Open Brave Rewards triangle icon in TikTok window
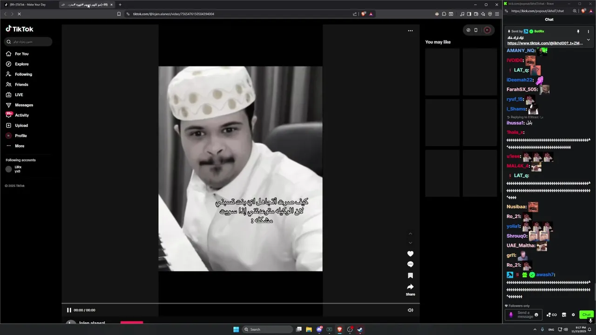This screenshot has height=335, width=596. [371, 14]
